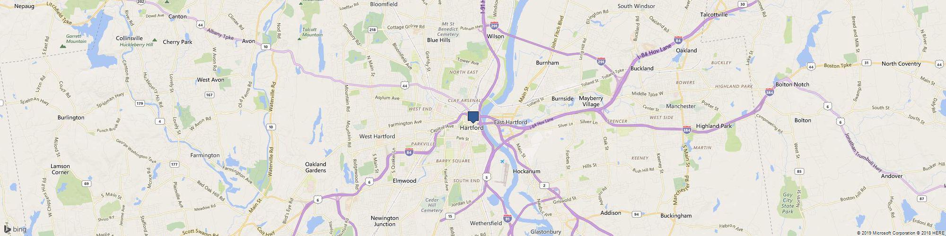The height and width of the screenshot is (236, 946).
Task: Click the Route 44 shield near Canton
Action: 201,24
